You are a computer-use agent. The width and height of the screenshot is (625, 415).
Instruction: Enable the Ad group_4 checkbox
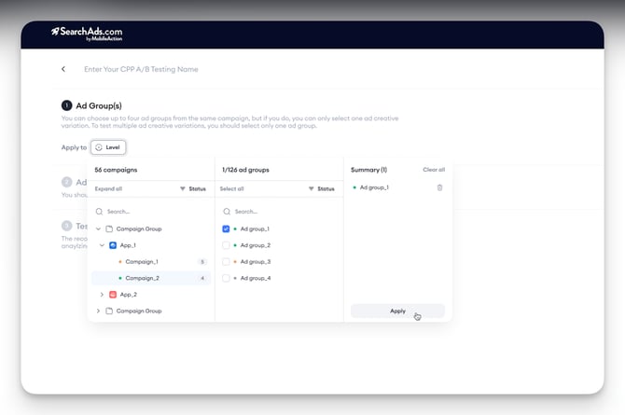coord(226,278)
